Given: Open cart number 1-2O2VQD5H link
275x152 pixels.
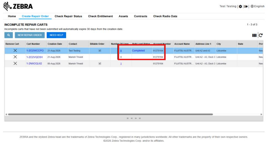Looking at the screenshot, I should point(34,57).
